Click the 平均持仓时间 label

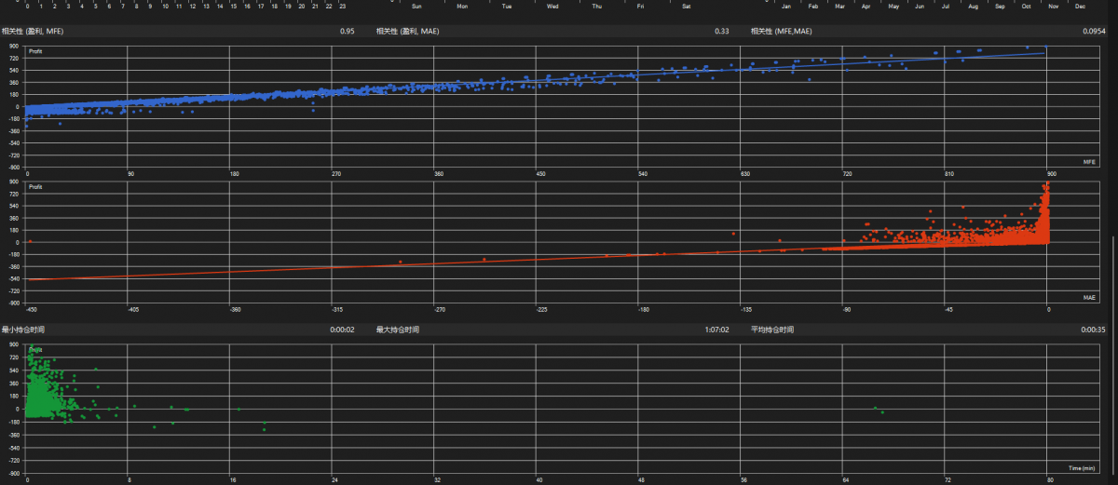tap(772, 330)
